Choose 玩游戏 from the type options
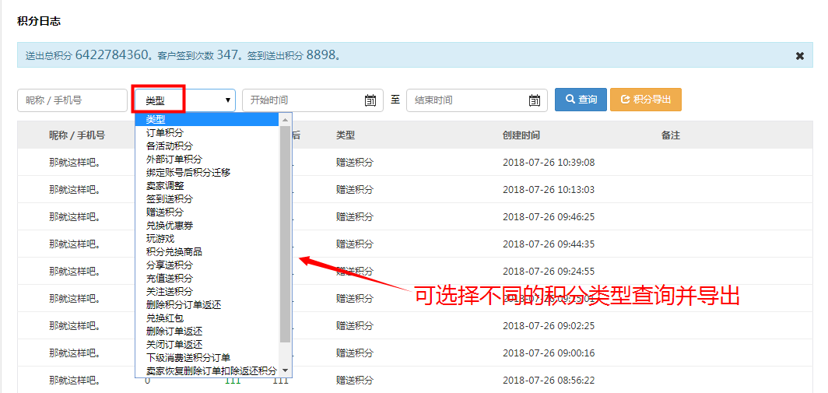This screenshot has width=828, height=393. pyautogui.click(x=160, y=239)
